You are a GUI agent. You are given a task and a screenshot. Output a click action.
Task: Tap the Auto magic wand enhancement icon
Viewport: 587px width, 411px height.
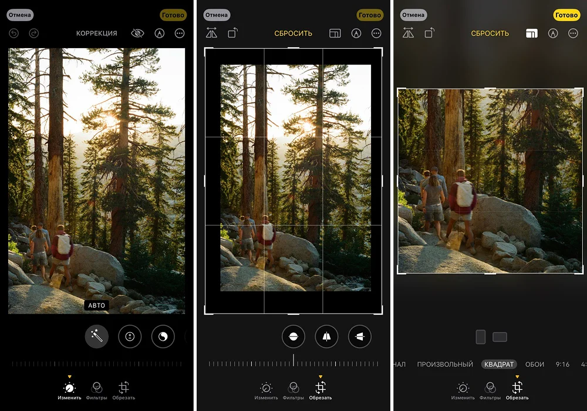pos(97,336)
